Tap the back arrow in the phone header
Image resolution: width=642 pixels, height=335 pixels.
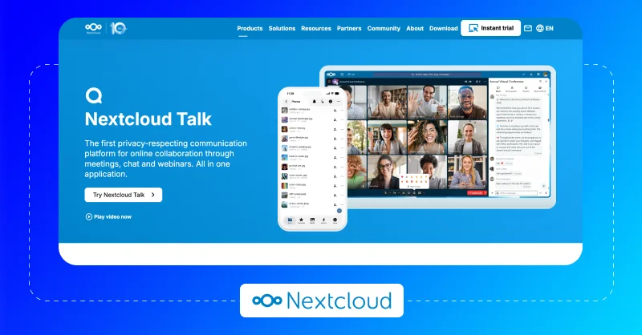(x=286, y=102)
